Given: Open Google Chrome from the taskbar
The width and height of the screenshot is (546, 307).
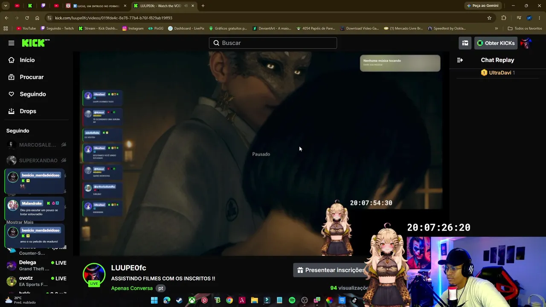Looking at the screenshot, I should click(x=229, y=300).
